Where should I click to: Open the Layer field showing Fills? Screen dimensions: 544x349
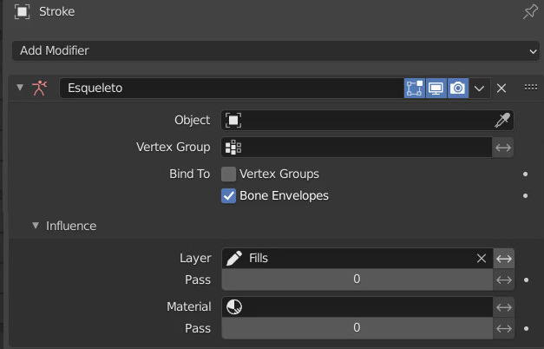pyautogui.click(x=357, y=259)
